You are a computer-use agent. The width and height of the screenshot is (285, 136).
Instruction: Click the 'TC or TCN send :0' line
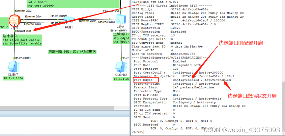click(154, 110)
